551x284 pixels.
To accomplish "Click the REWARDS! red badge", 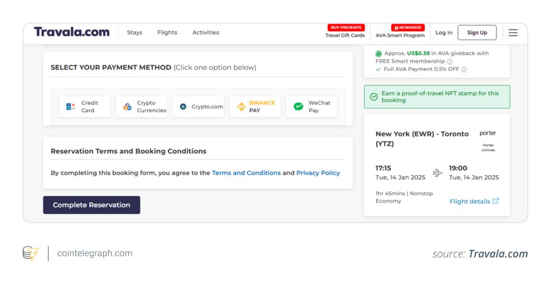I will click(408, 27).
